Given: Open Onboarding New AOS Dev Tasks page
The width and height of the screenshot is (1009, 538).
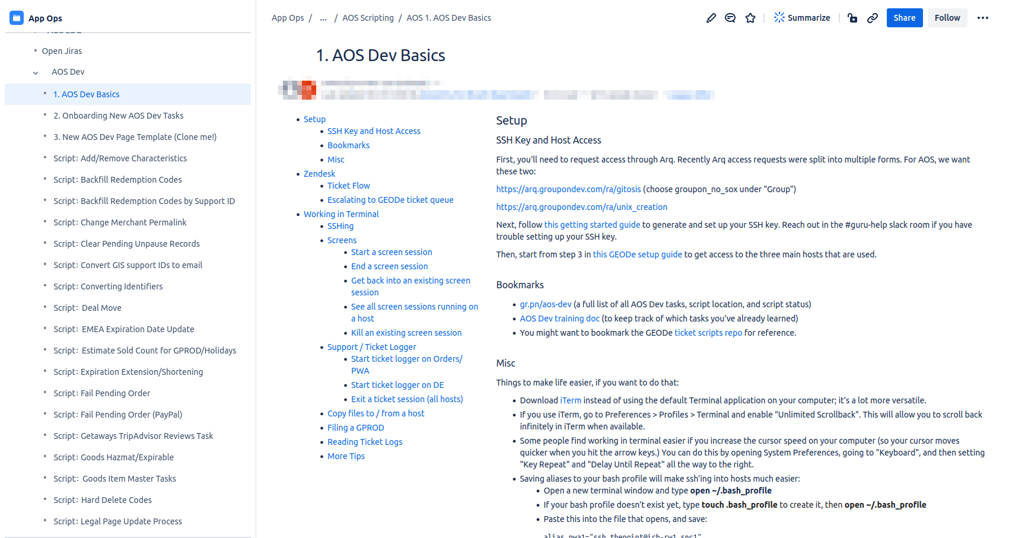Looking at the screenshot, I should pyautogui.click(x=118, y=116).
